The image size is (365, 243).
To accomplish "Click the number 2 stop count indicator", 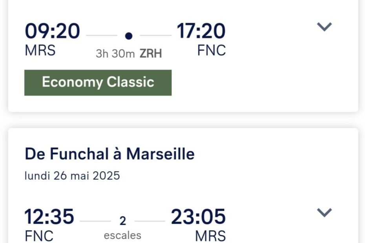I will (x=123, y=221).
